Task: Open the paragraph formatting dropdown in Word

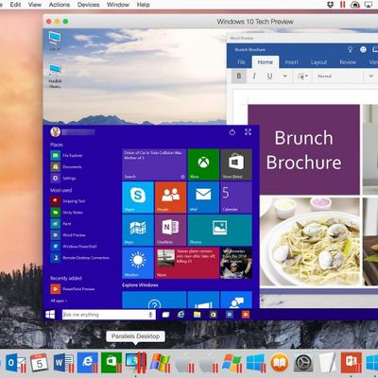Action: [x=302, y=76]
